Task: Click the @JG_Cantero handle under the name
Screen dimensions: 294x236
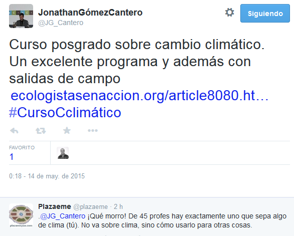Action: coord(61,23)
